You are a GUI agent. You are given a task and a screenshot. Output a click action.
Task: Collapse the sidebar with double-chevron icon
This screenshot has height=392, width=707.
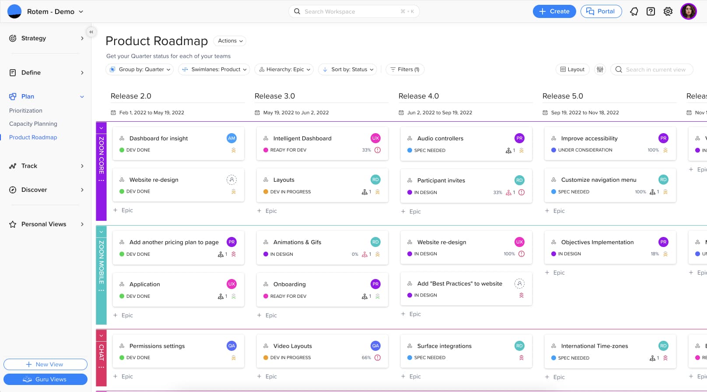pyautogui.click(x=91, y=32)
